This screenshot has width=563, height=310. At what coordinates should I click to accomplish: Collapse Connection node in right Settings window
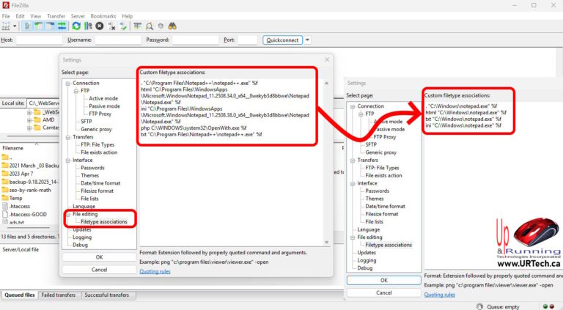353,106
